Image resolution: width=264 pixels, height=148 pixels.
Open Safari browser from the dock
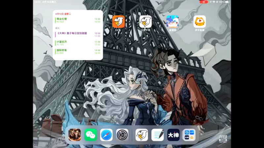pos(106,135)
